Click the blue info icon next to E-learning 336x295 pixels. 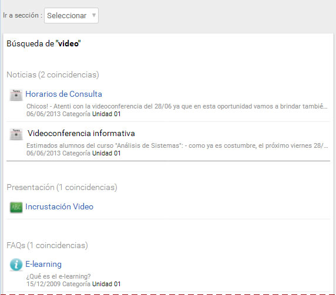pos(16,265)
